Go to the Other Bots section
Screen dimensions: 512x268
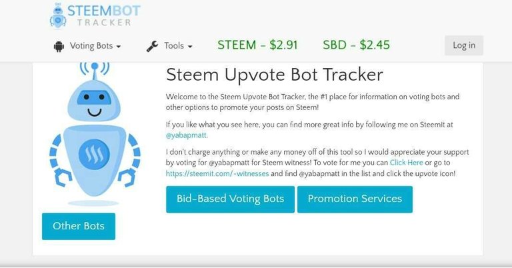(79, 226)
